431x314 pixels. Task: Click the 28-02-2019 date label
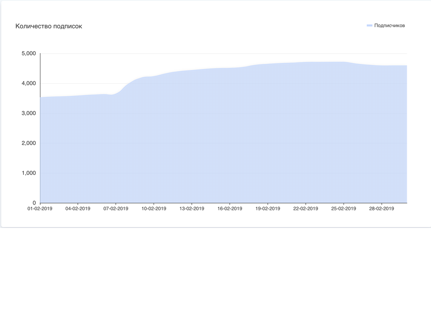click(382, 208)
